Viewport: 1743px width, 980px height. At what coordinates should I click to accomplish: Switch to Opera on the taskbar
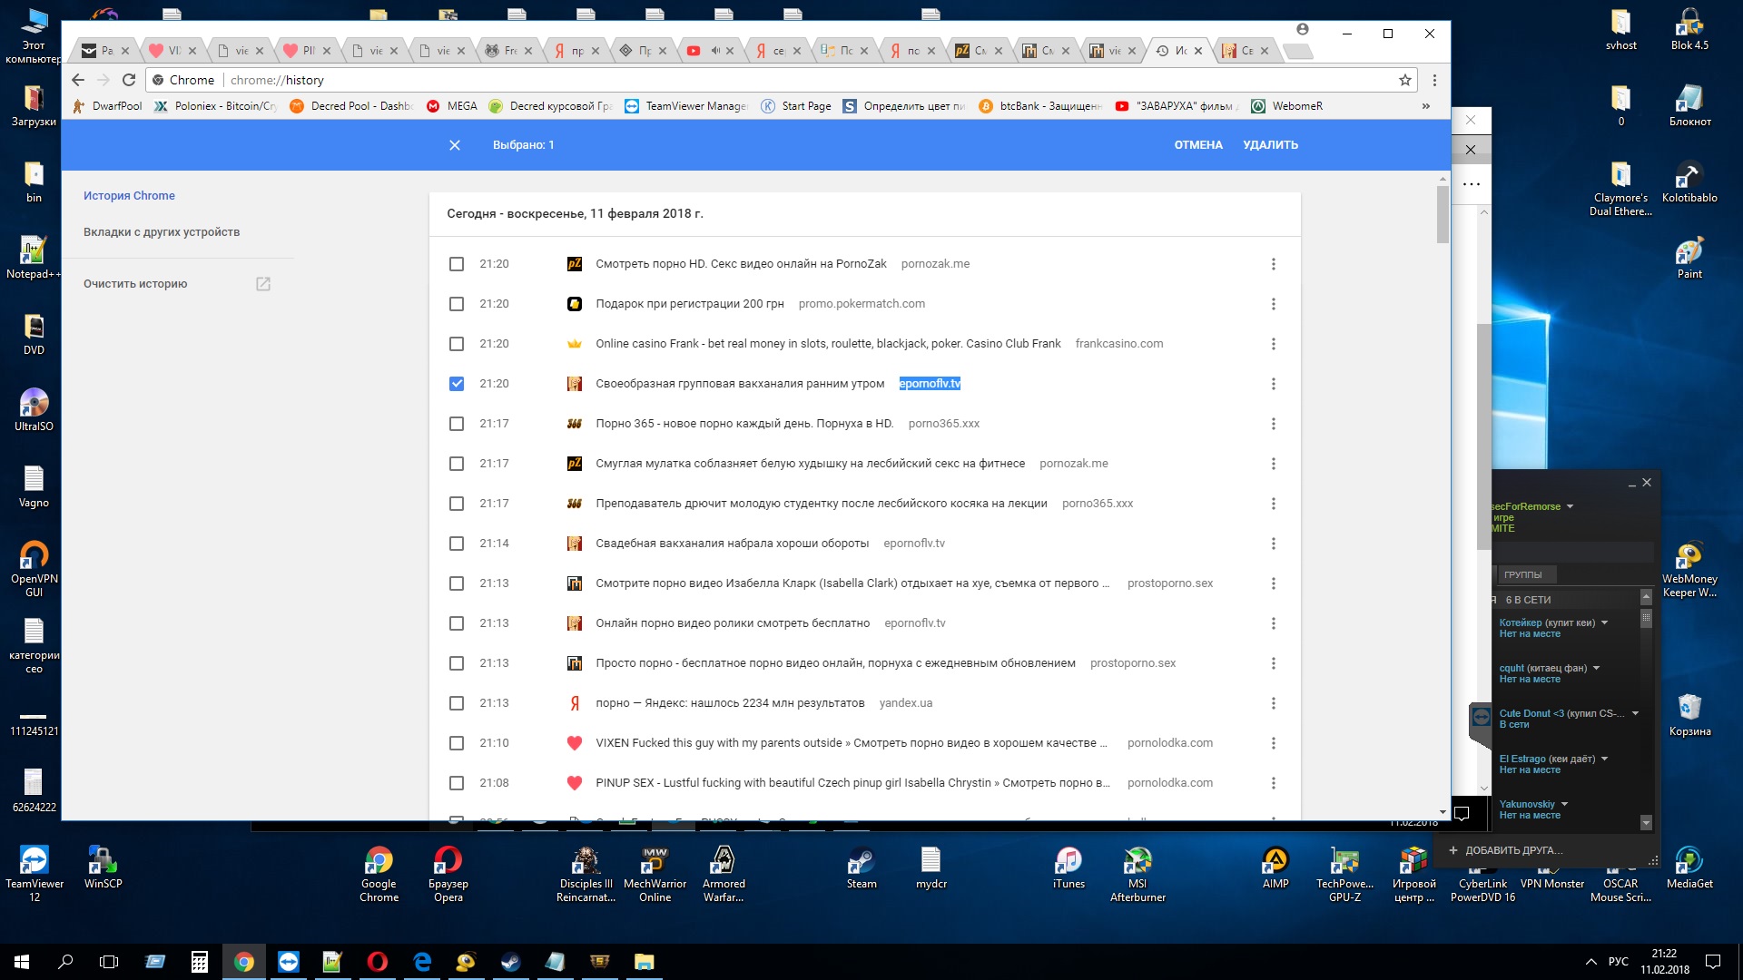378,962
